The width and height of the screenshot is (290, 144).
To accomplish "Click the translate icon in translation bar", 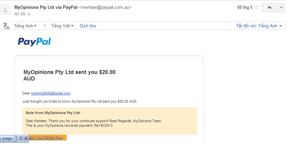I will [7, 26].
